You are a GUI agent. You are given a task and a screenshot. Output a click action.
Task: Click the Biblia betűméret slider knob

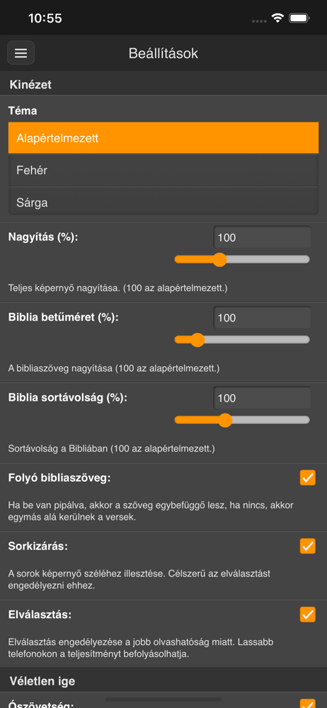tap(197, 340)
